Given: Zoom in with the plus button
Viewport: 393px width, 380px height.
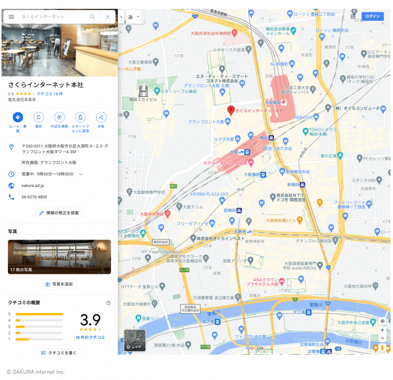Looking at the screenshot, I should (382, 330).
